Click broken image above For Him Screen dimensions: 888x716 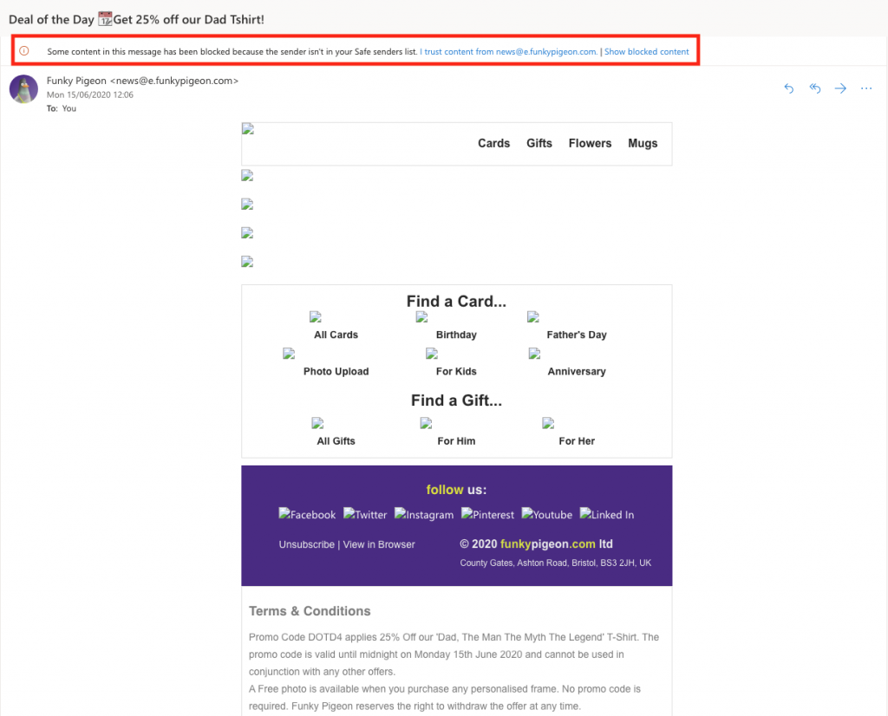tap(426, 423)
